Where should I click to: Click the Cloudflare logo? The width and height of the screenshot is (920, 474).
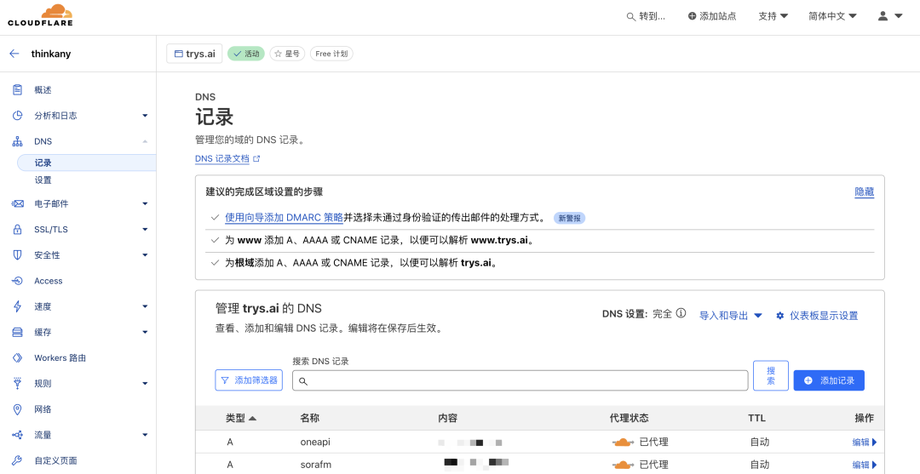click(40, 16)
